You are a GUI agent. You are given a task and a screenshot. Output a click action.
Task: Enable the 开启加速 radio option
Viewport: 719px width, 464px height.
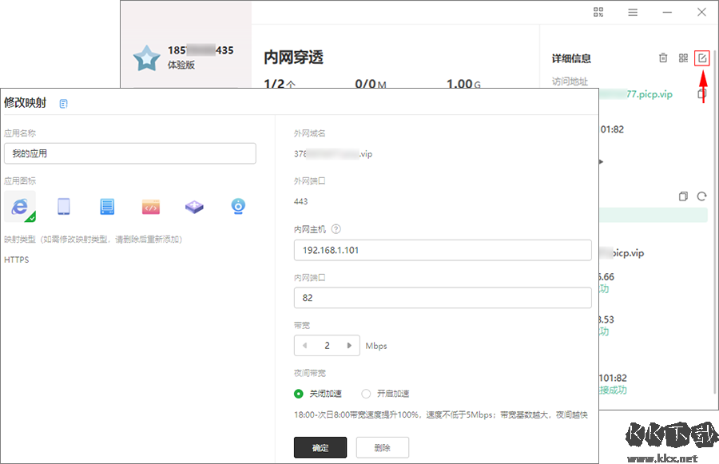tap(367, 394)
